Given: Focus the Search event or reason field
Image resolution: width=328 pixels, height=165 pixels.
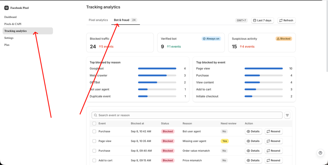Looking at the screenshot, I should coord(187,115).
